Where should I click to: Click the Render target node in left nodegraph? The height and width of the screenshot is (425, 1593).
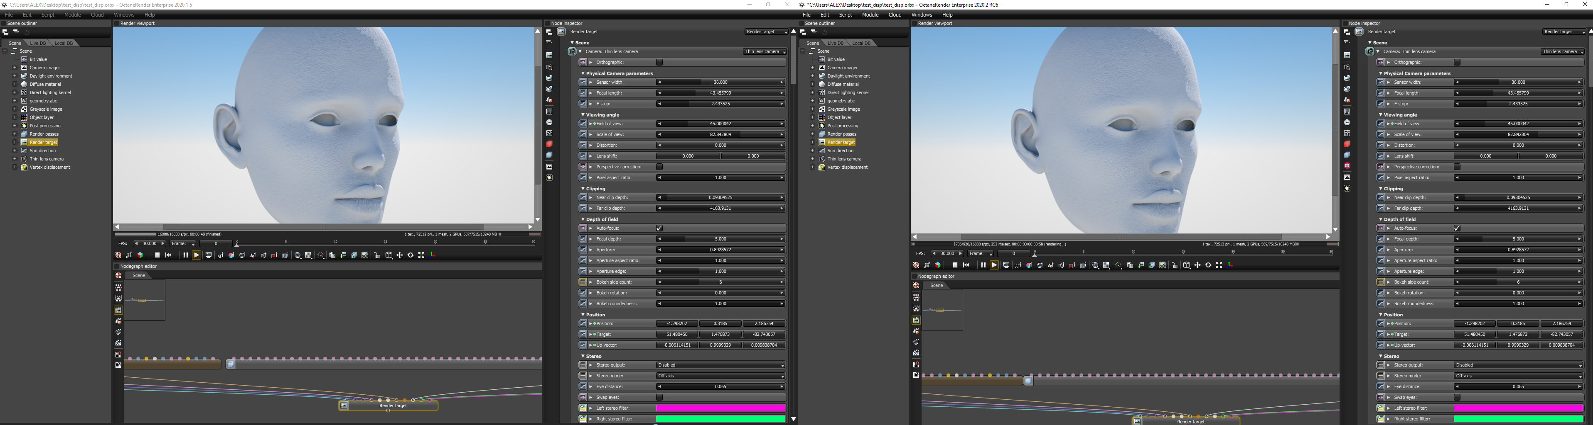pyautogui.click(x=388, y=405)
